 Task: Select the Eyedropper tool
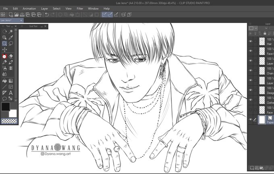[11, 37]
